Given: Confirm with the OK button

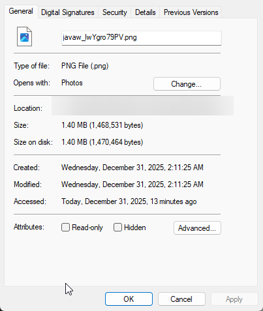Looking at the screenshot, I should tap(129, 299).
